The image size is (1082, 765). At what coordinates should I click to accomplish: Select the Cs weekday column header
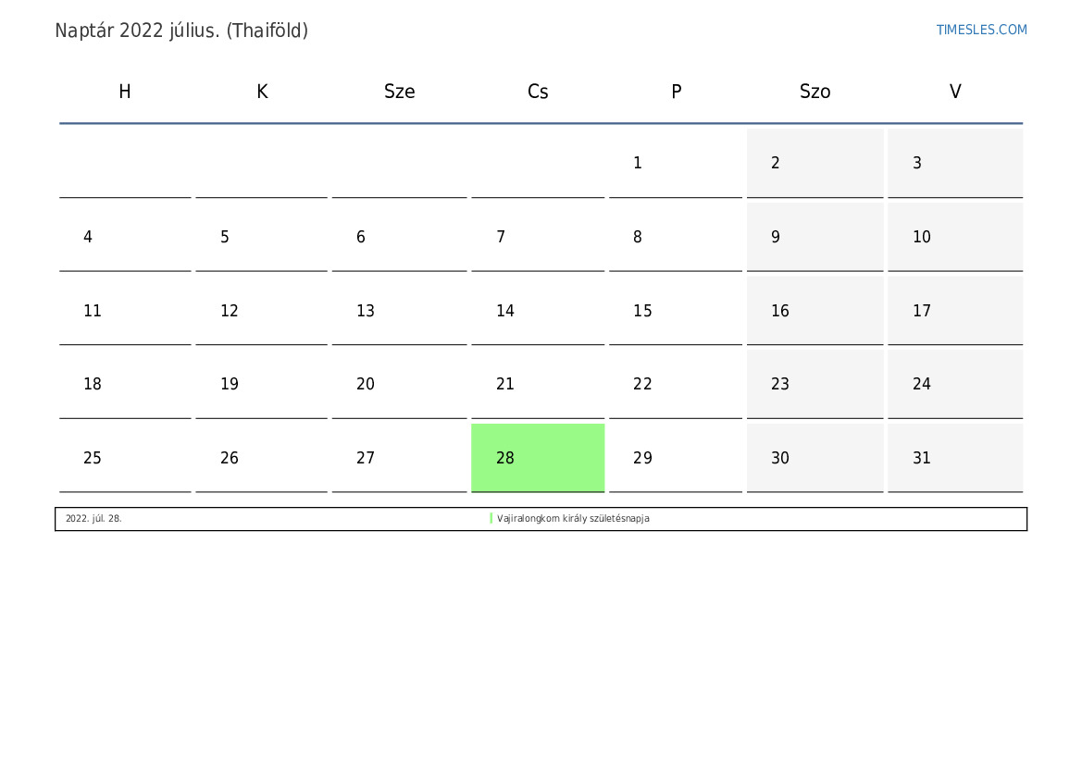coord(538,92)
